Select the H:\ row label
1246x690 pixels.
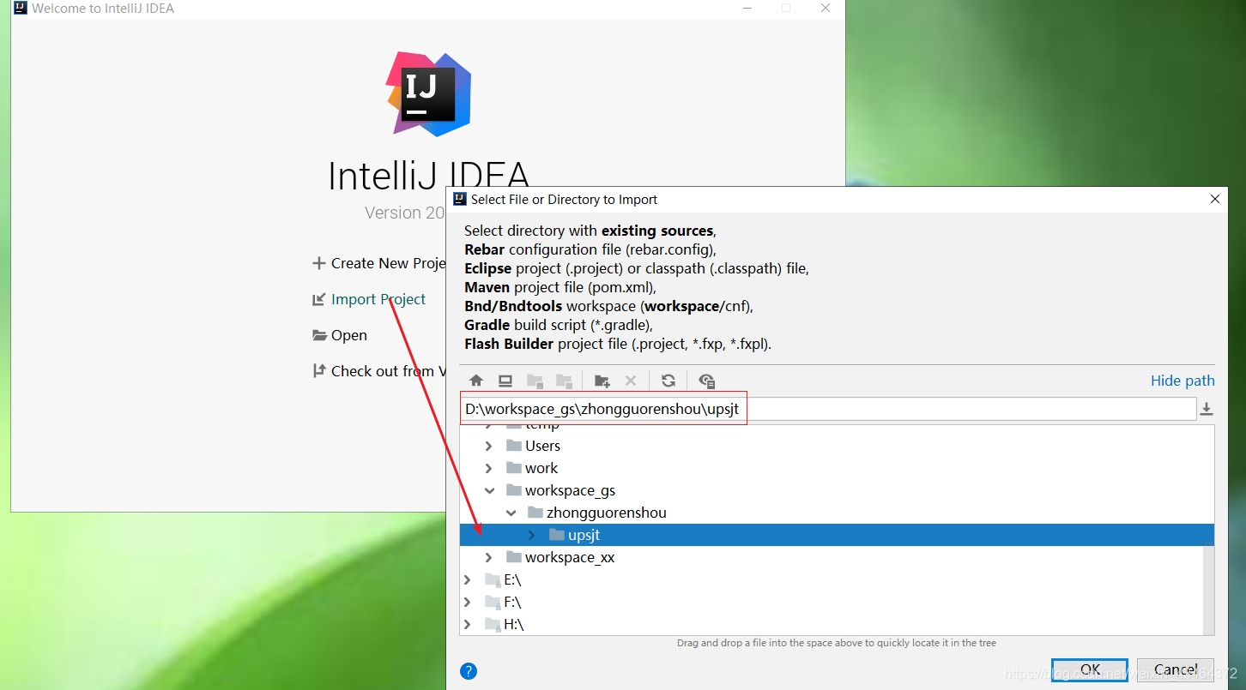click(x=513, y=624)
